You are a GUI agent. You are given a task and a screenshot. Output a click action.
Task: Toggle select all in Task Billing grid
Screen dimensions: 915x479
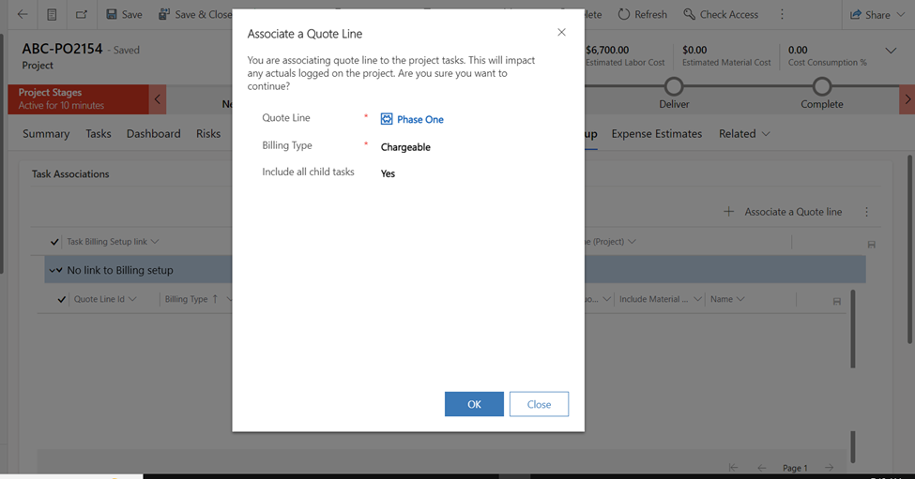pyautogui.click(x=54, y=242)
